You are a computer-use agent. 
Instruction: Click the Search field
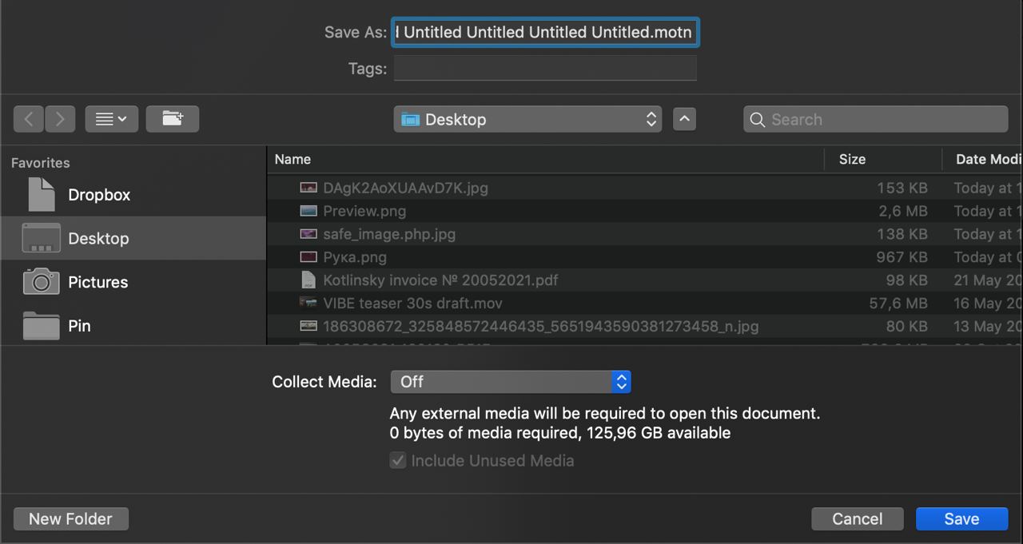pyautogui.click(x=875, y=119)
